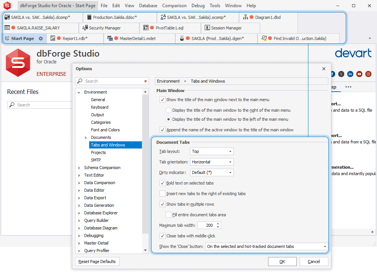377x280 pixels.
Task: Click the pivot table icon on PivotTable1.sql tab
Action: point(146,28)
